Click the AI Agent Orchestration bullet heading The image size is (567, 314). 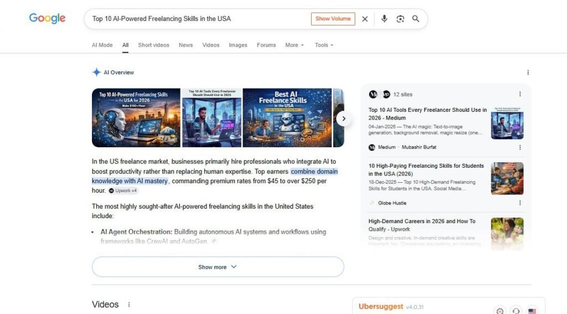136,232
